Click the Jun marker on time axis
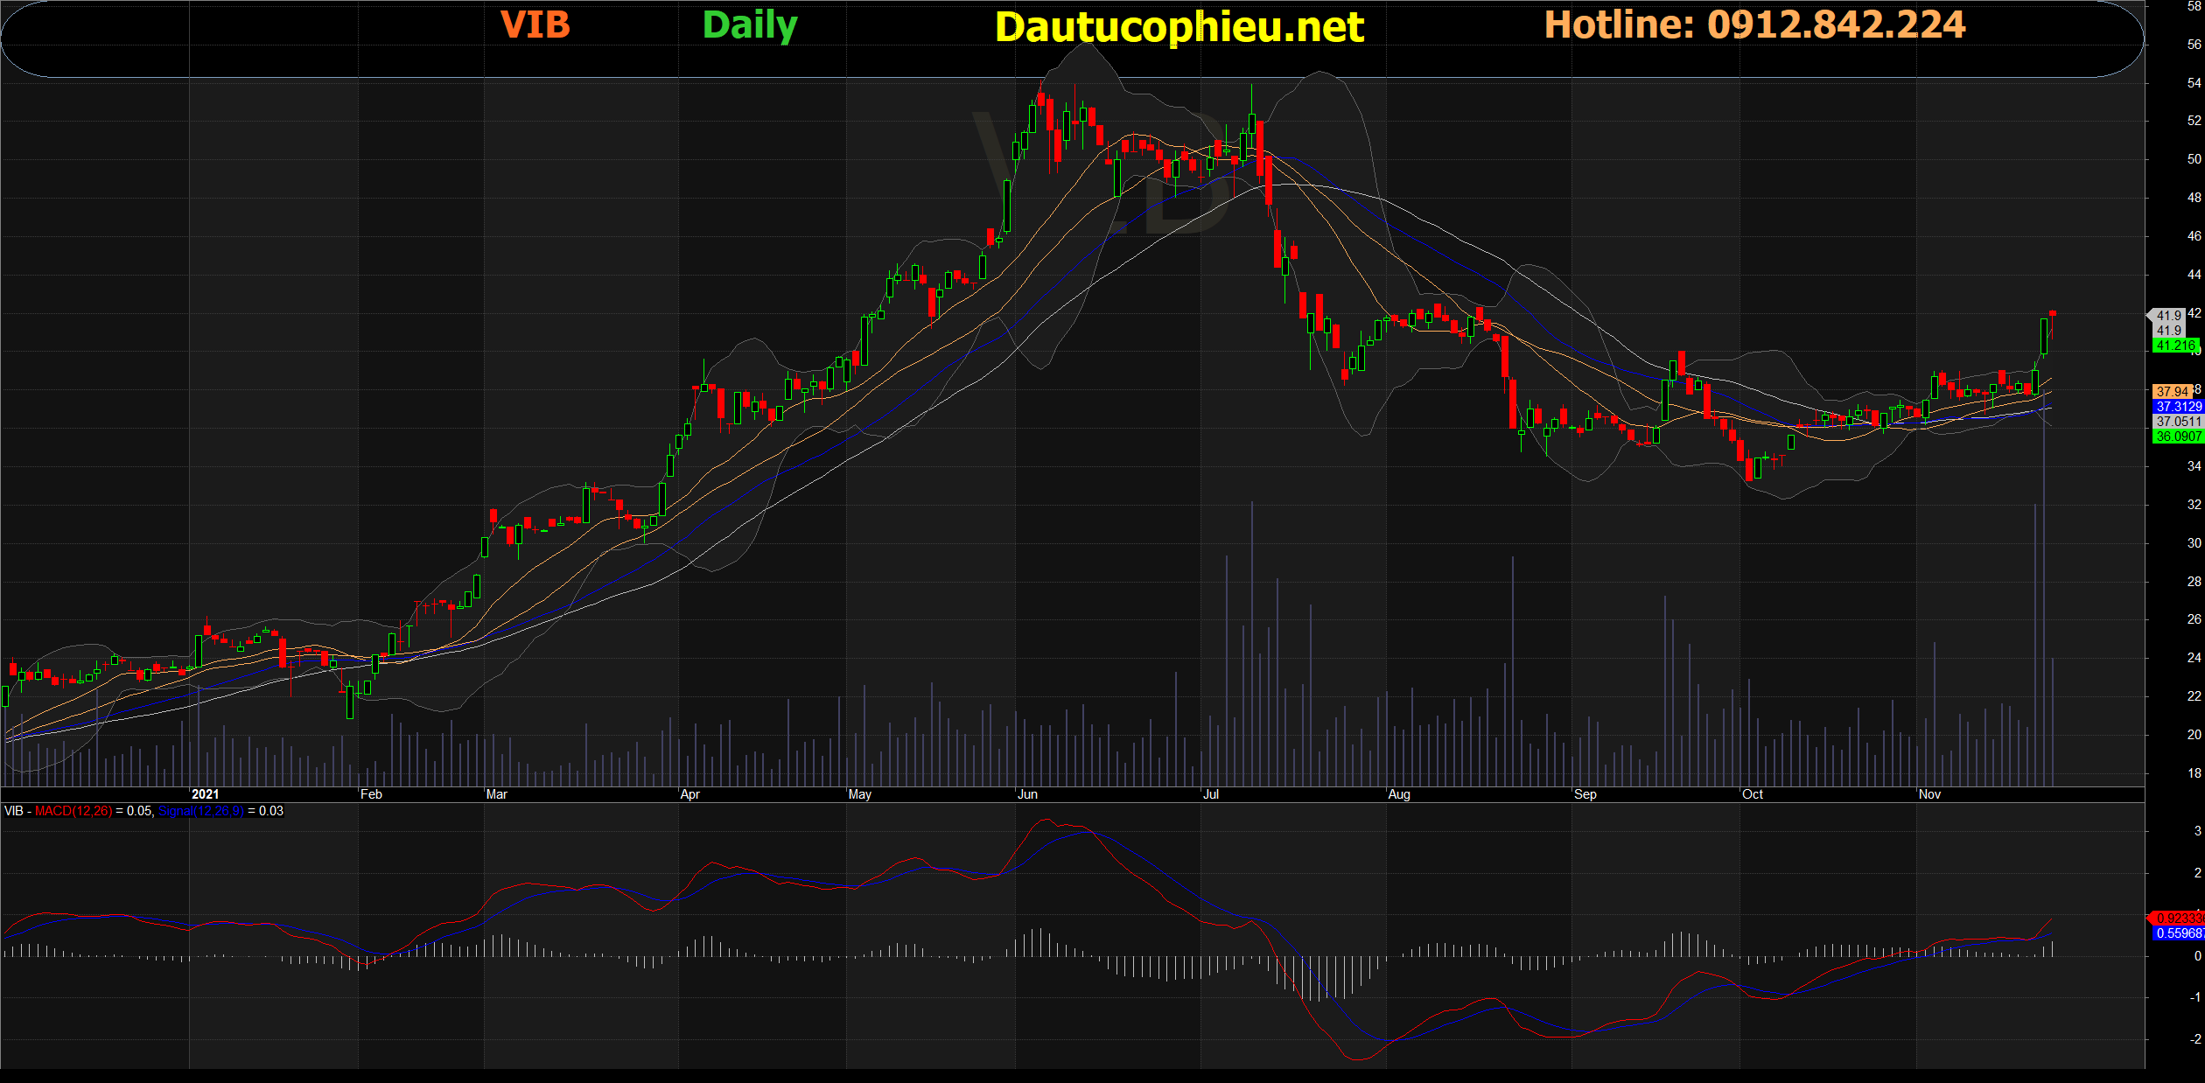Viewport: 2205px width, 1083px height. [1027, 794]
